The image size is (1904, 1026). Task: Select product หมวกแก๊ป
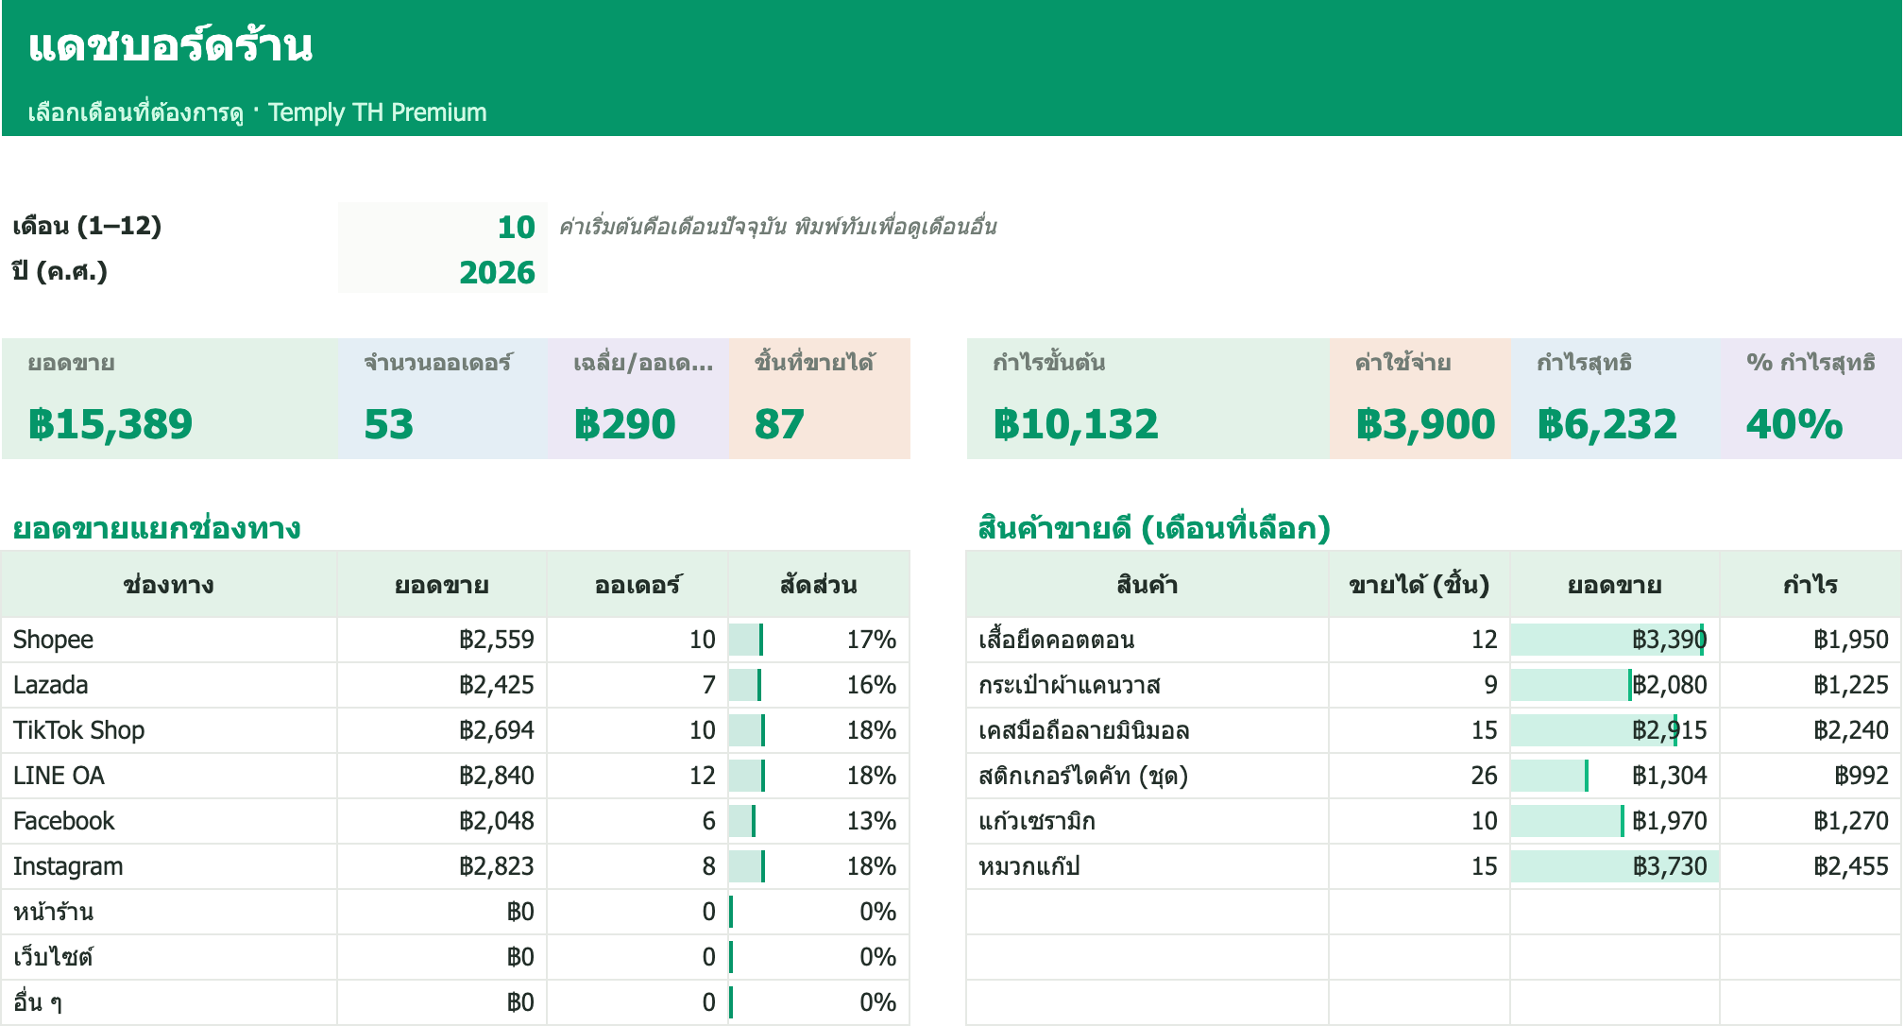tap(1147, 866)
